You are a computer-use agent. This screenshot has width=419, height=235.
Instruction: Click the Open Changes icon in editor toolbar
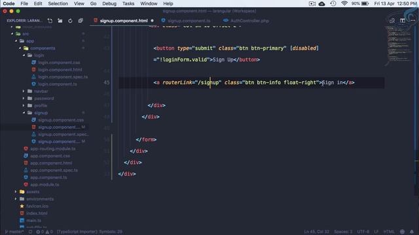pos(392,20)
